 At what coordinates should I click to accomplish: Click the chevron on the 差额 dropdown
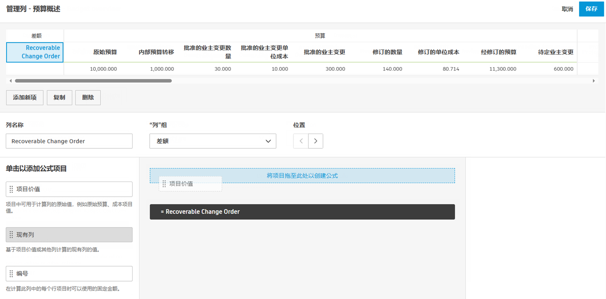click(268, 141)
